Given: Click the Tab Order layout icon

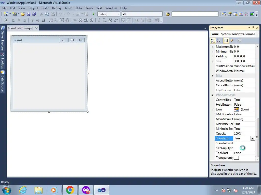Looking at the screenshot, I should coord(157,20).
